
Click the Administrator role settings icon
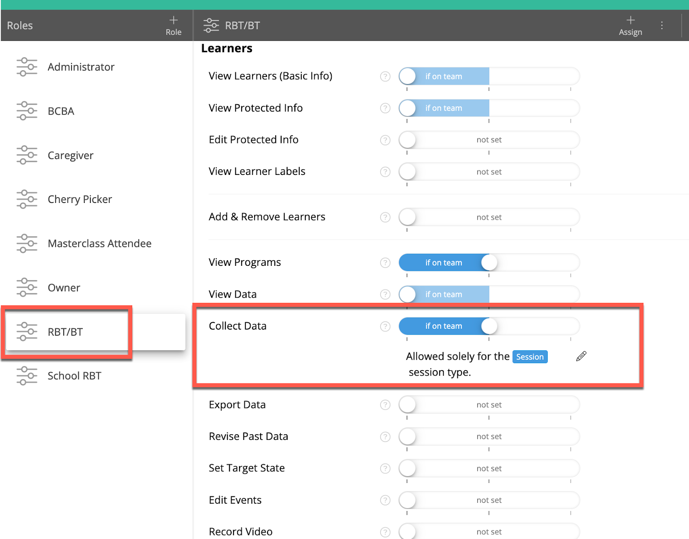pyautogui.click(x=27, y=67)
